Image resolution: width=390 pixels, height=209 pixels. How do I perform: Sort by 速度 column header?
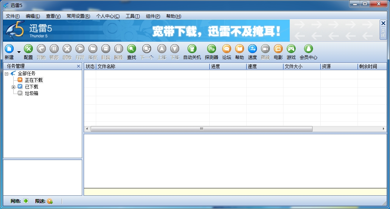coord(265,66)
